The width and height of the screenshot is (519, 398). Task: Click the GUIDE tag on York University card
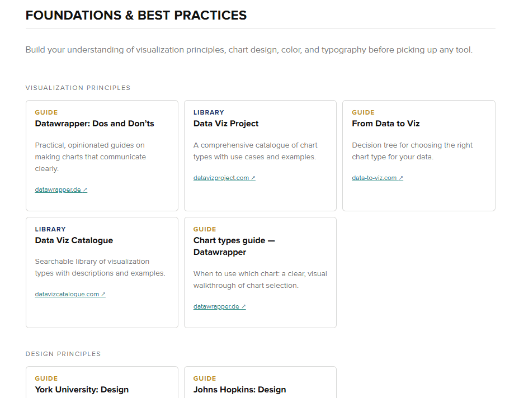pos(46,378)
